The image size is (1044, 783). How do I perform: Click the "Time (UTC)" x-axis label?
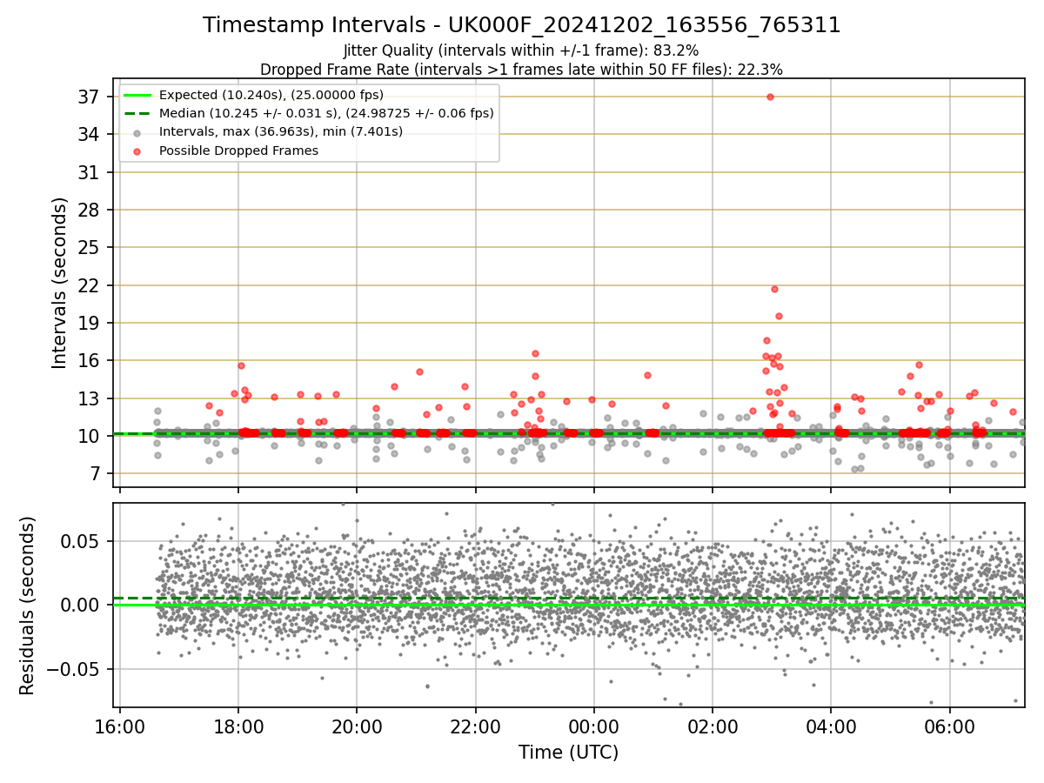pyautogui.click(x=568, y=753)
